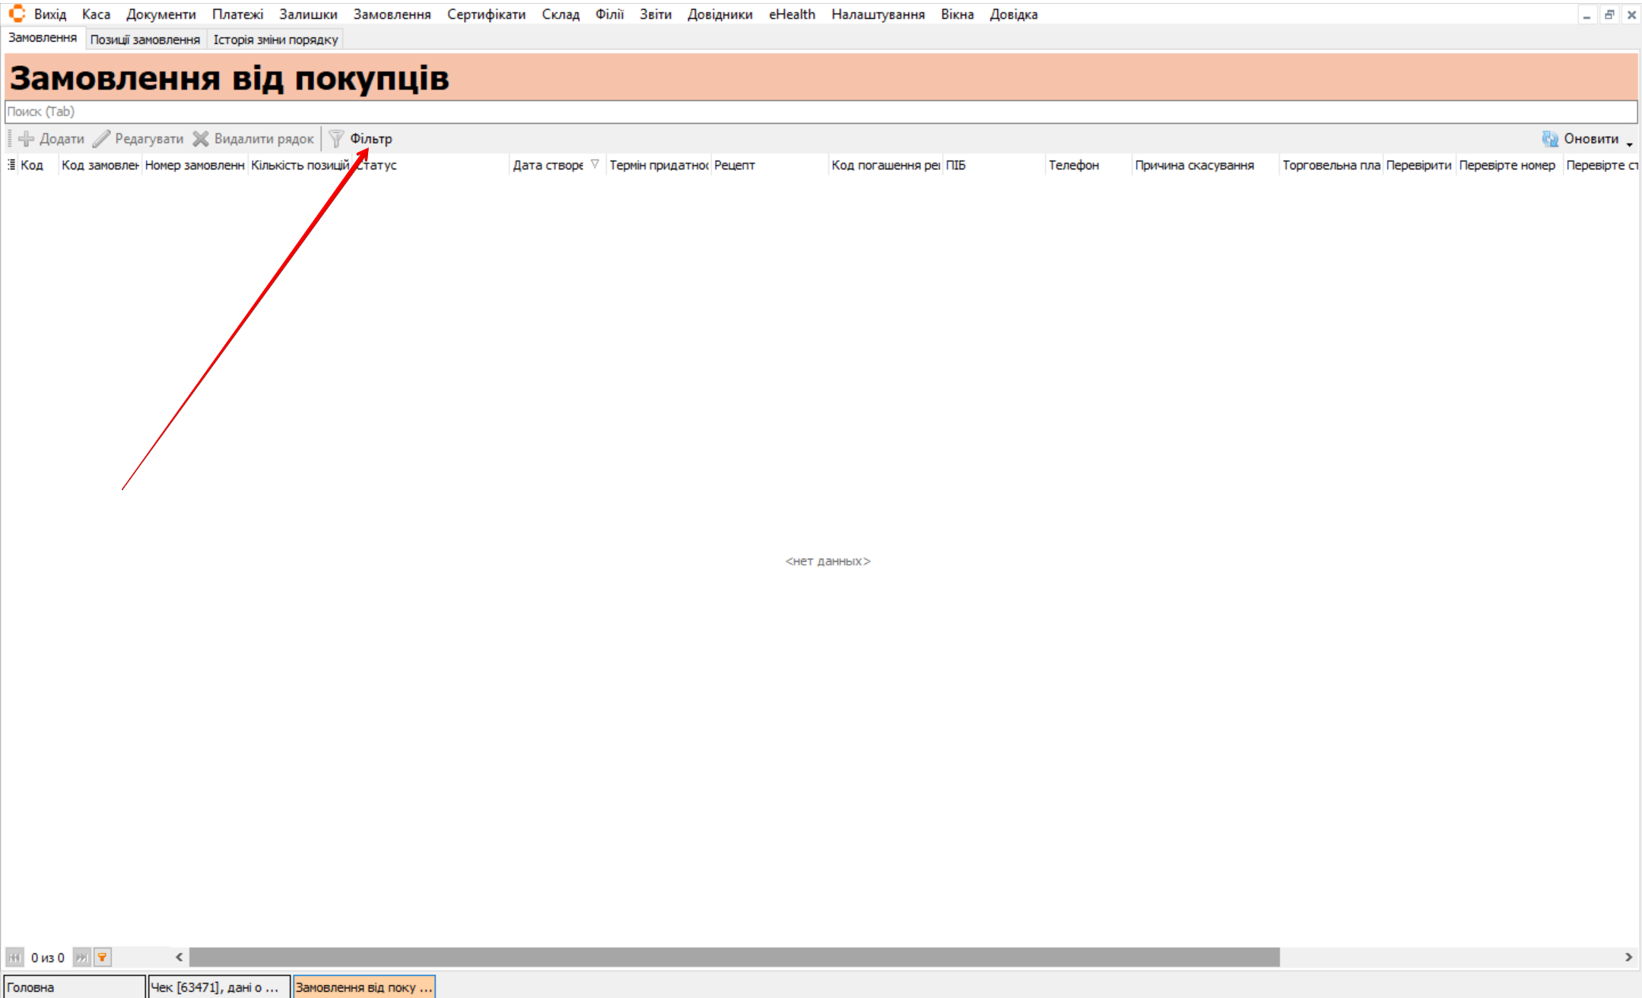Viewport: 1642px width, 998px height.
Task: Click the Додати plus icon
Action: coord(27,139)
